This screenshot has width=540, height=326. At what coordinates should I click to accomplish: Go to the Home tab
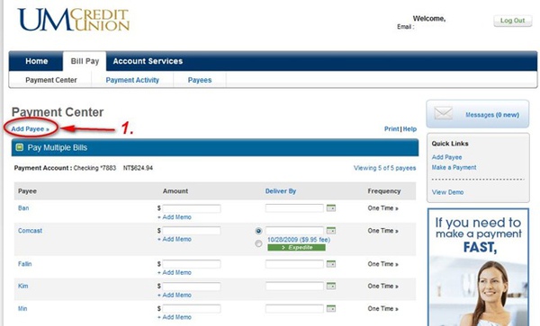click(x=37, y=61)
